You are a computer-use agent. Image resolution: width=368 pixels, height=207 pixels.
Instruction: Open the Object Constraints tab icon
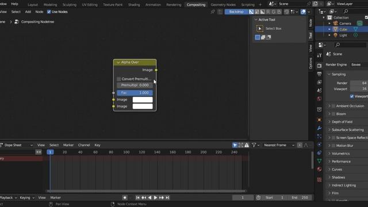[319, 153]
